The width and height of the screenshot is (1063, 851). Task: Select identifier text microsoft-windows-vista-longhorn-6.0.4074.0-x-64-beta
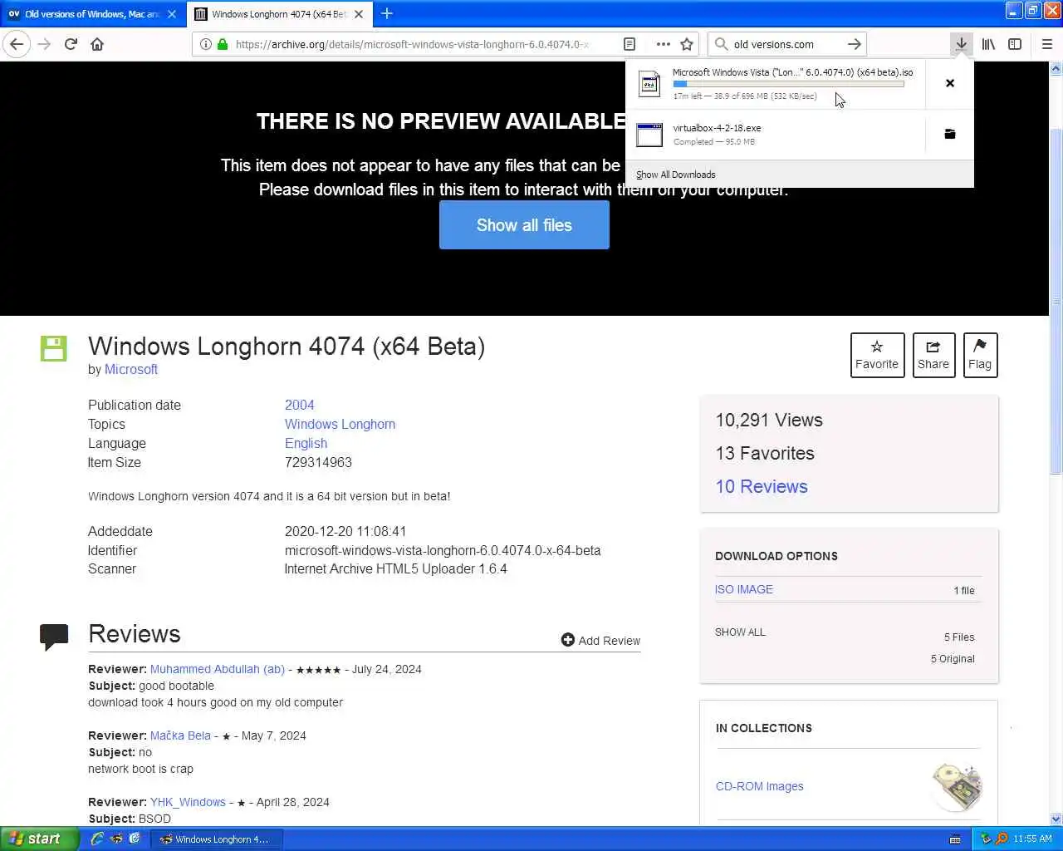(443, 550)
